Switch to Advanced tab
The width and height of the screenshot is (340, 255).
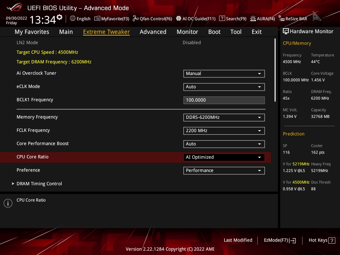point(153,32)
